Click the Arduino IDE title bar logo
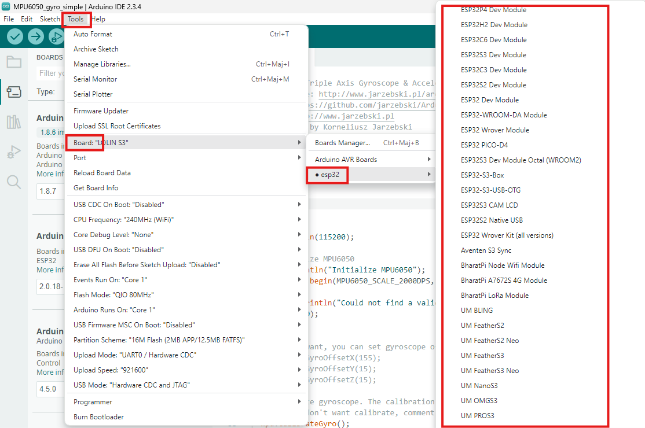This screenshot has width=645, height=428. [6, 6]
